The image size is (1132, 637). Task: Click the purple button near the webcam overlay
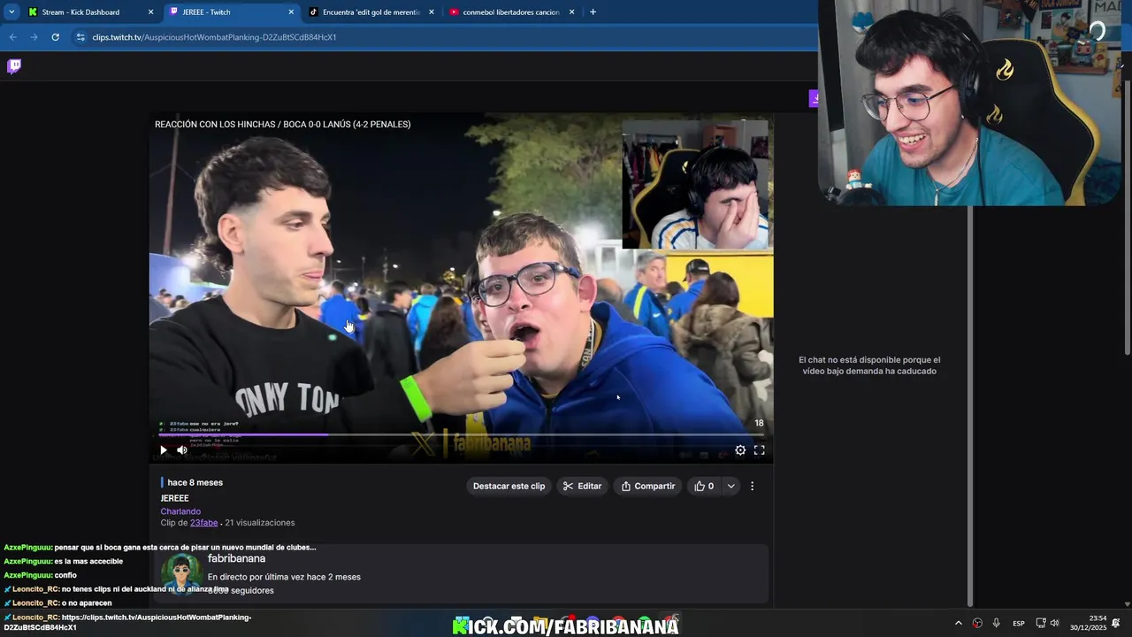(814, 98)
